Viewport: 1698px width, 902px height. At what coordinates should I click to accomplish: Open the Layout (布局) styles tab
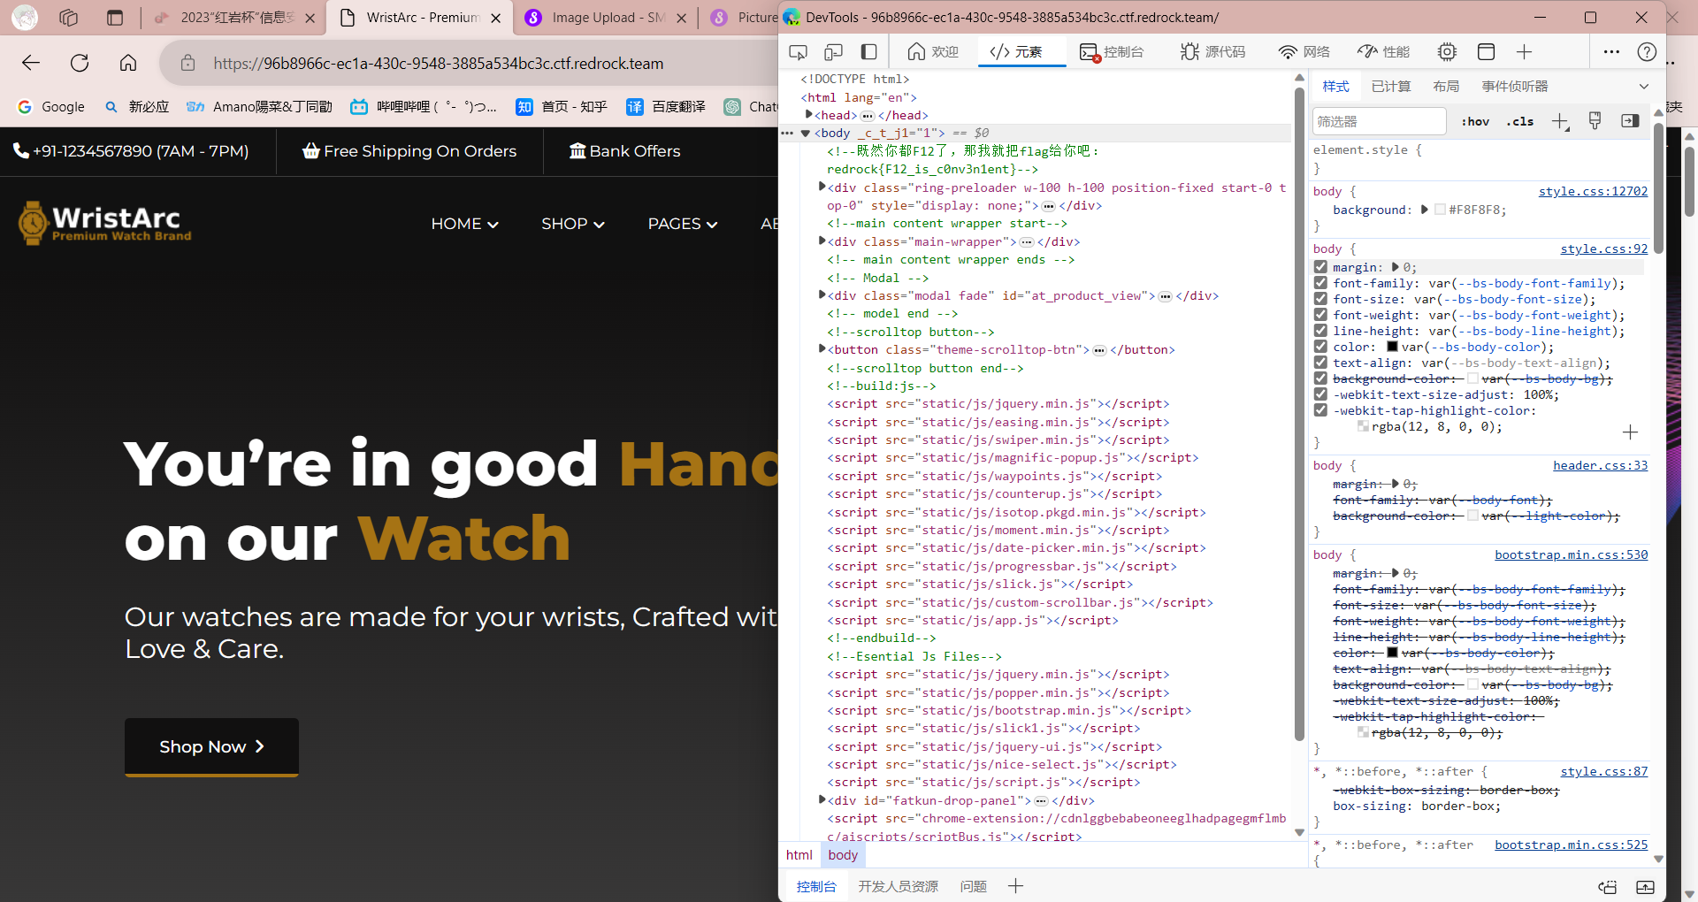point(1446,87)
